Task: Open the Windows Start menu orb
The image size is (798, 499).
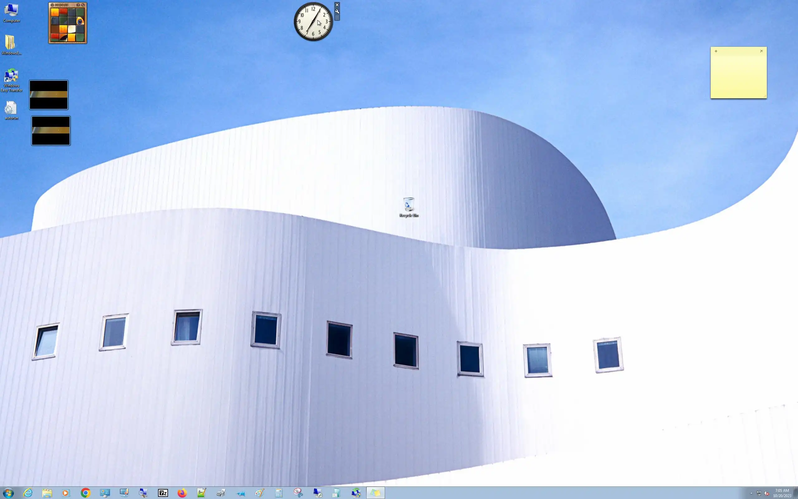Action: 8,493
